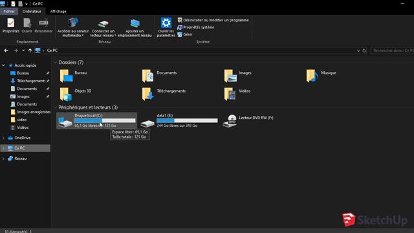The image size is (414, 233).
Task: Open Ouvrir les paramètres gear icon
Action: (x=166, y=23)
